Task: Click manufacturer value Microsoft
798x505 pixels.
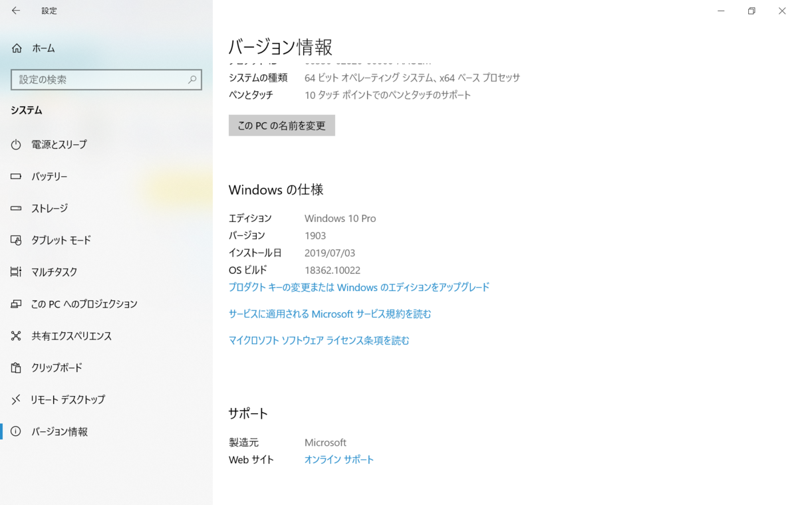Action: [x=325, y=443]
